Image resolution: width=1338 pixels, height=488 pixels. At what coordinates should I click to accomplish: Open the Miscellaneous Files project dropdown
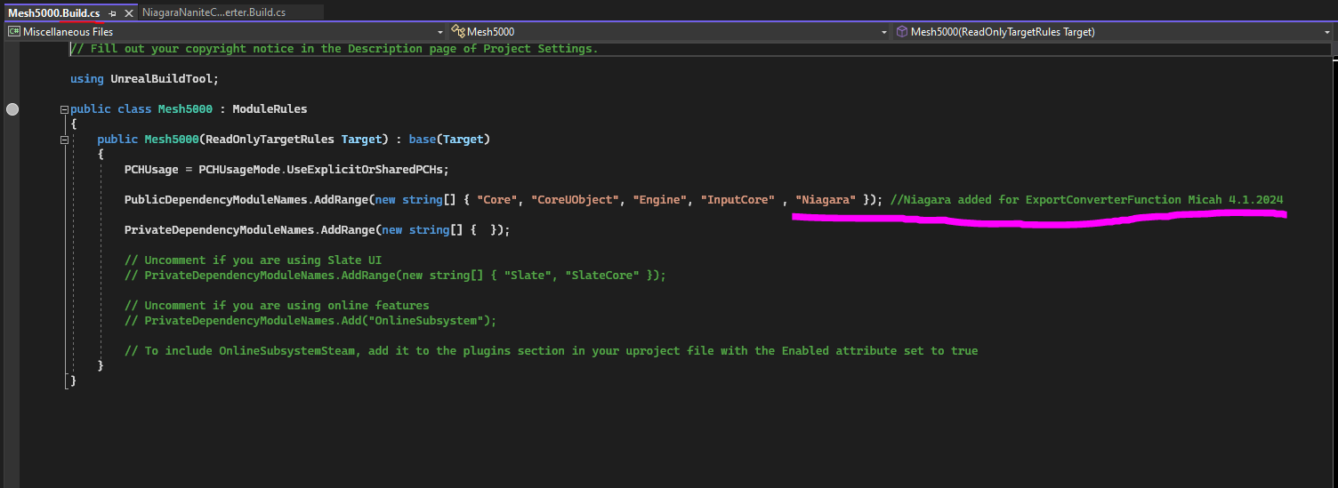tap(439, 32)
